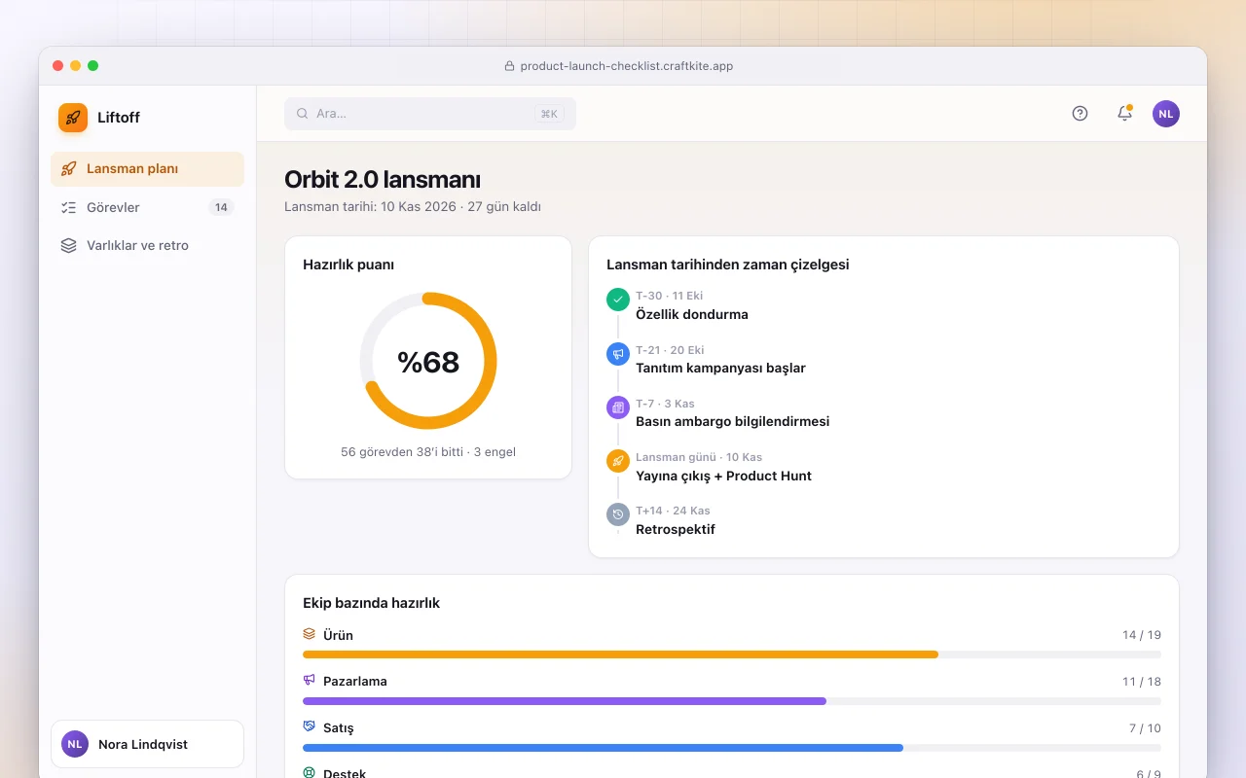The height and width of the screenshot is (778, 1246).
Task: Click the 11 / 18 Pazarlama count
Action: 1142,682
